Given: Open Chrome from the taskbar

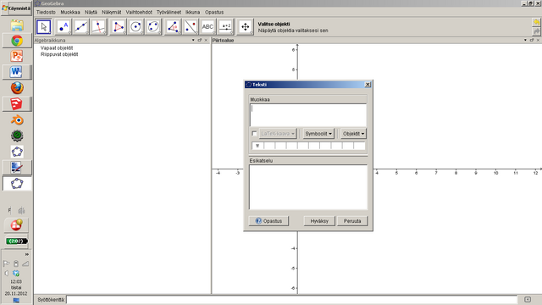Looking at the screenshot, I should (x=17, y=41).
